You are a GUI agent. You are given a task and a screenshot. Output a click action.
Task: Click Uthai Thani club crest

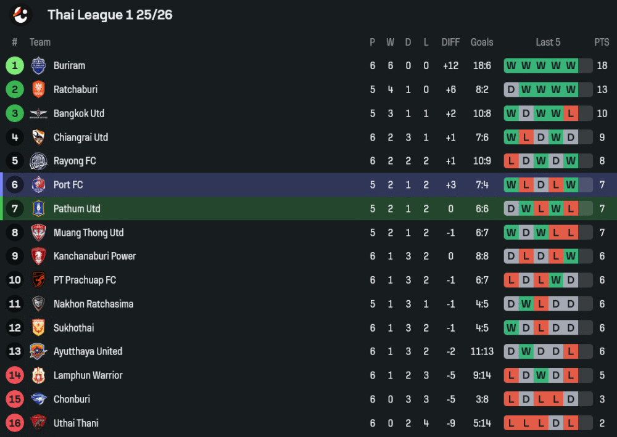pyautogui.click(x=38, y=423)
